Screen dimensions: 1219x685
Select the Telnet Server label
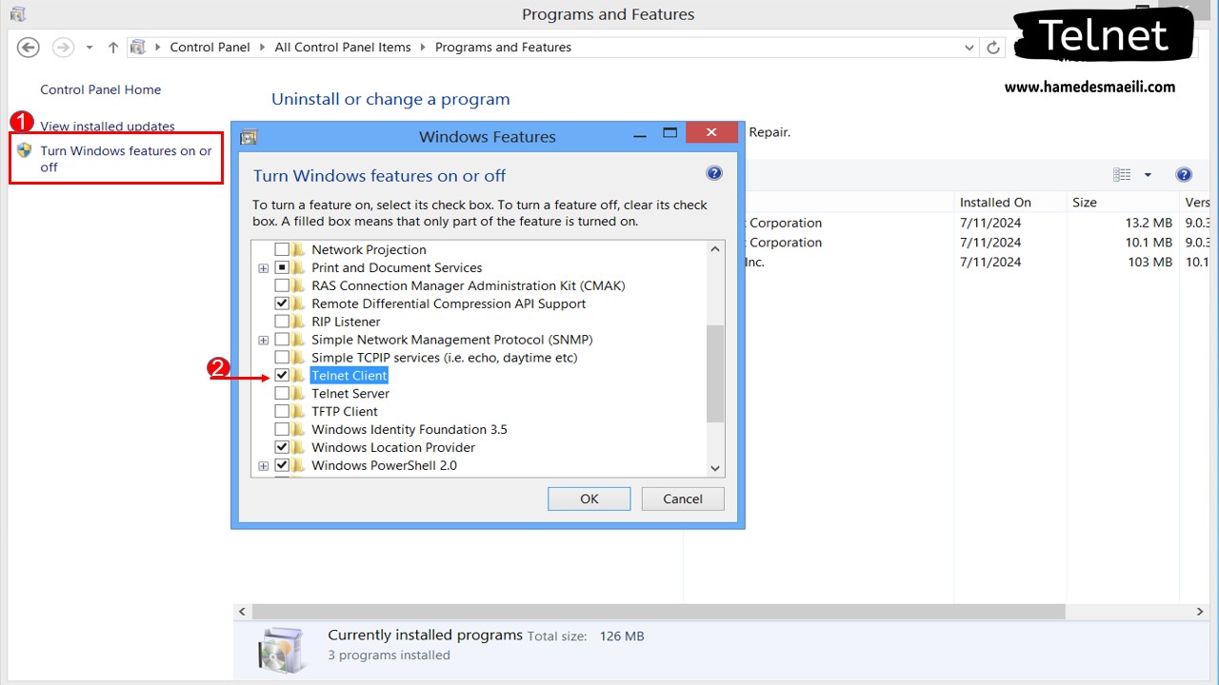click(x=350, y=393)
